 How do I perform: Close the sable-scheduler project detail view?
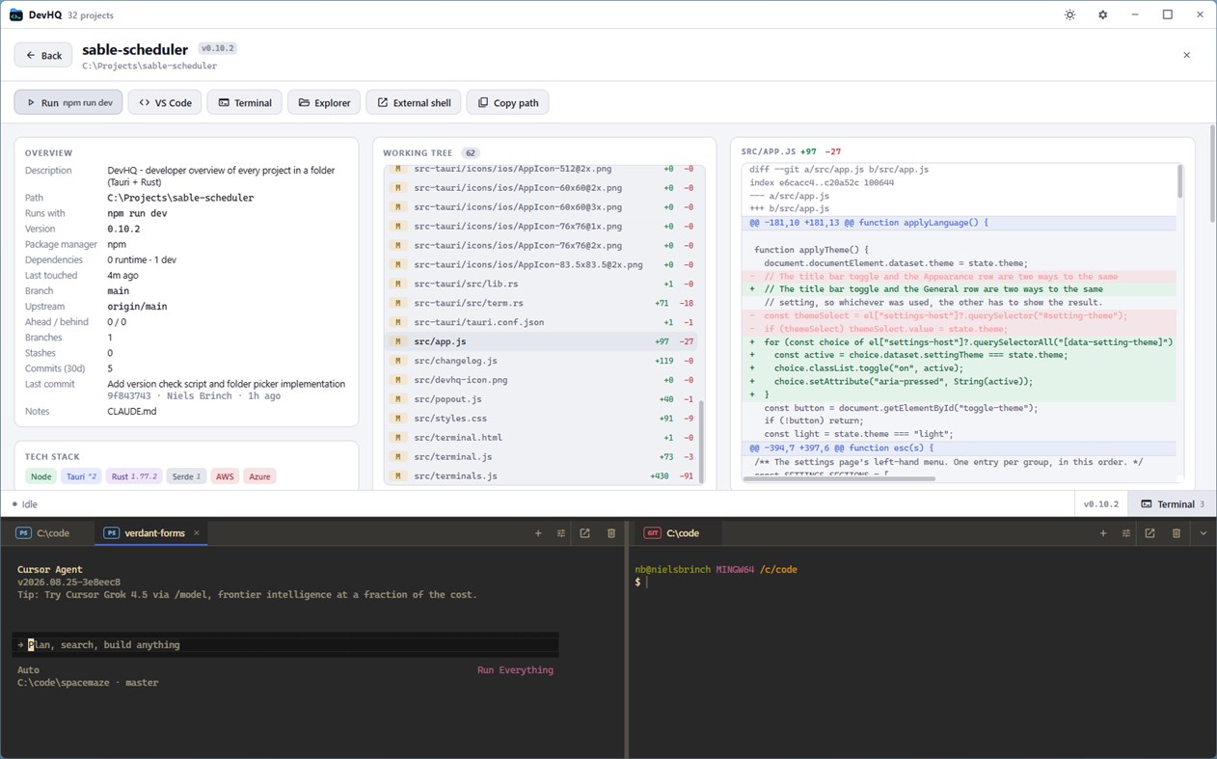(x=1186, y=55)
